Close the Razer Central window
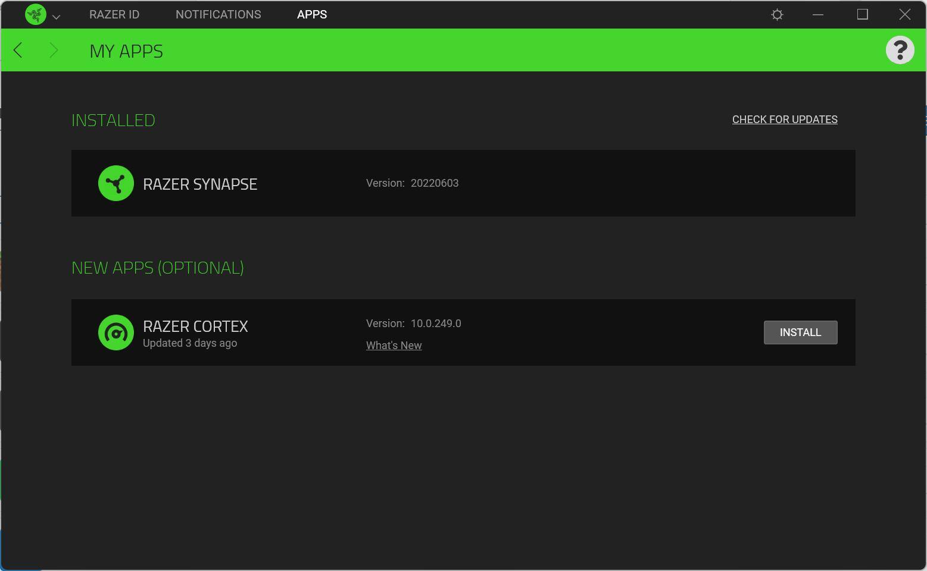Screen dimensions: 927x571 click(904, 14)
